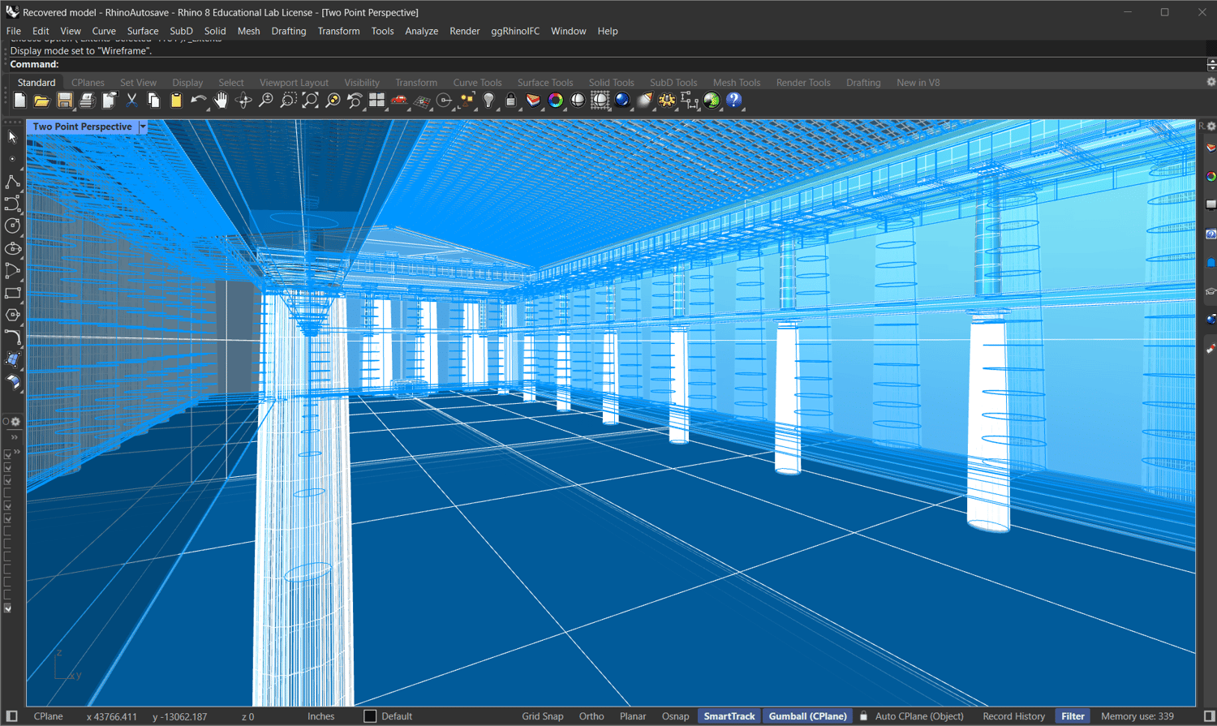Image resolution: width=1217 pixels, height=726 pixels.
Task: Select the Zoom Extents tool
Action: [x=310, y=101]
